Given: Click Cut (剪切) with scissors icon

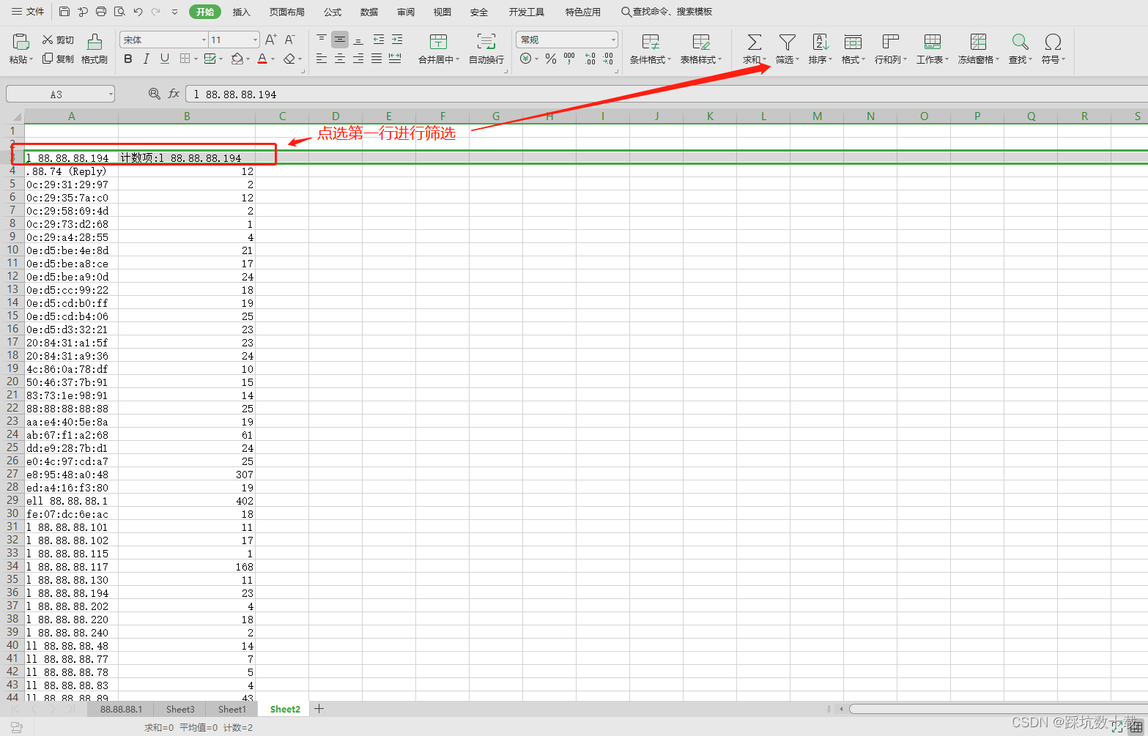Looking at the screenshot, I should [x=58, y=40].
